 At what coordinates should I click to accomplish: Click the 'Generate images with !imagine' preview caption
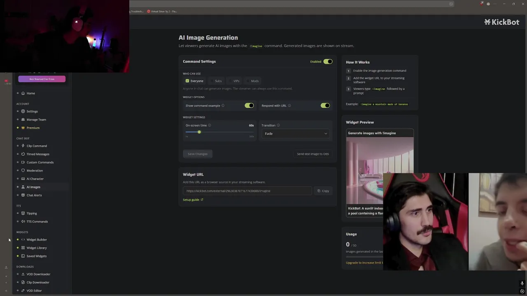pos(372,133)
